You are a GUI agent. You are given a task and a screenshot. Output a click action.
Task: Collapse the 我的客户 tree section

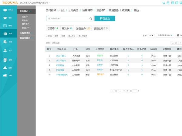point(30,11)
